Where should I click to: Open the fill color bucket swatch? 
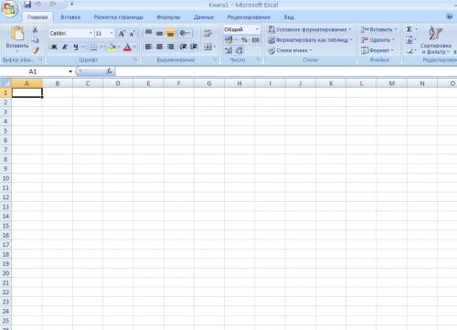tap(112, 47)
